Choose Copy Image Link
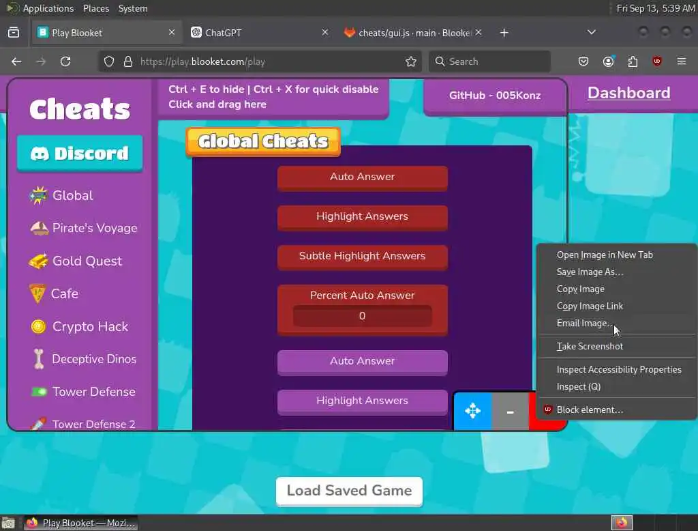The height and width of the screenshot is (531, 698). click(x=616, y=306)
